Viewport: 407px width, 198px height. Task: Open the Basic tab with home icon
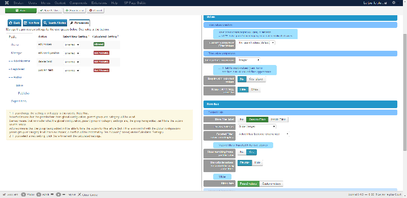pos(15,23)
